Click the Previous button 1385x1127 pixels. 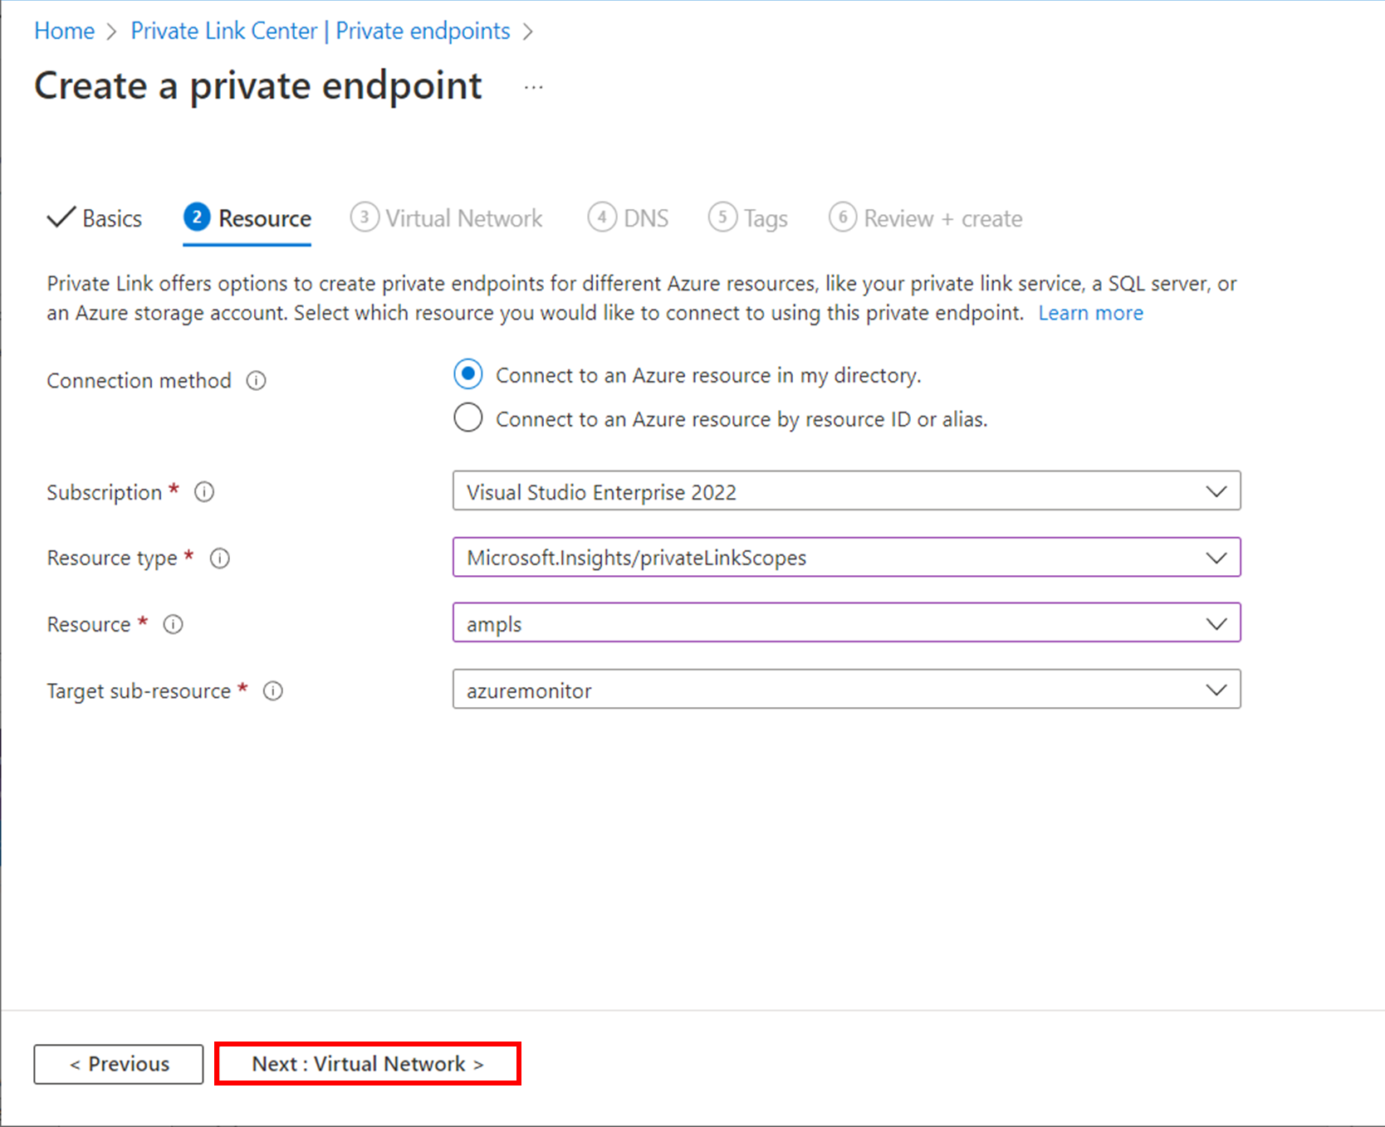pos(118,1063)
